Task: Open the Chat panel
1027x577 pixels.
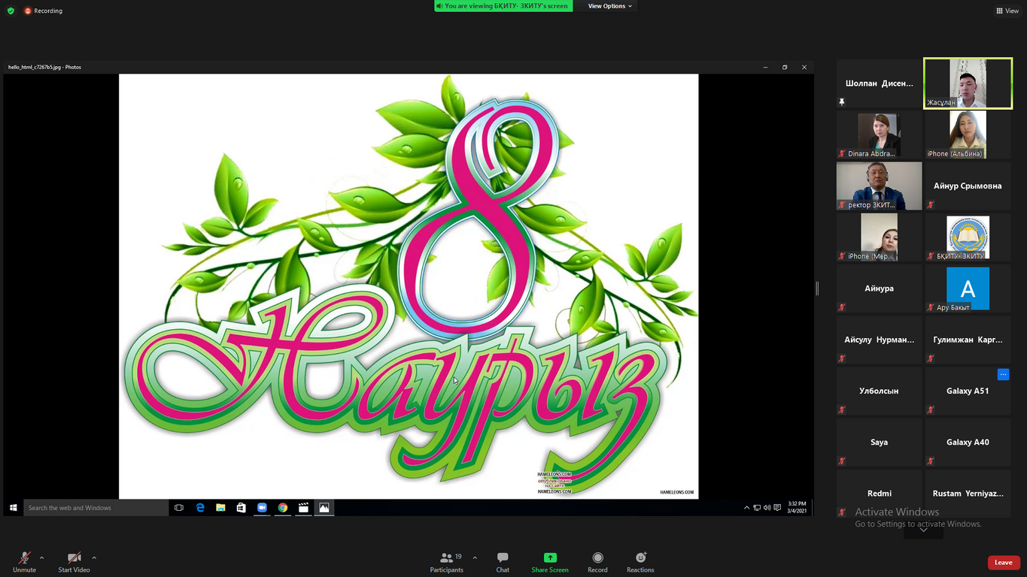Action: click(x=503, y=561)
